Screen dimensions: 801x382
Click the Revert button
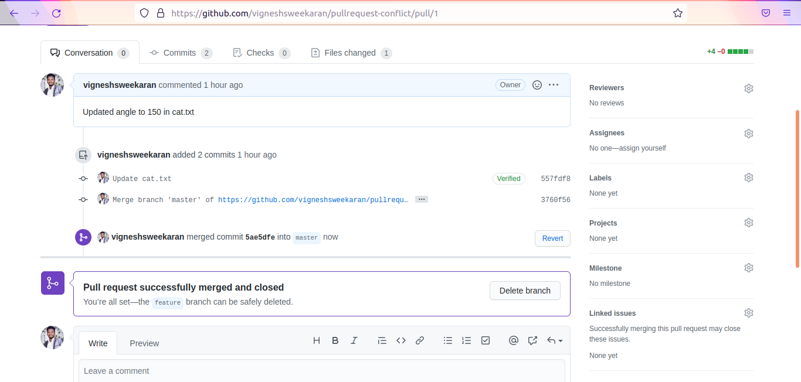coord(552,238)
